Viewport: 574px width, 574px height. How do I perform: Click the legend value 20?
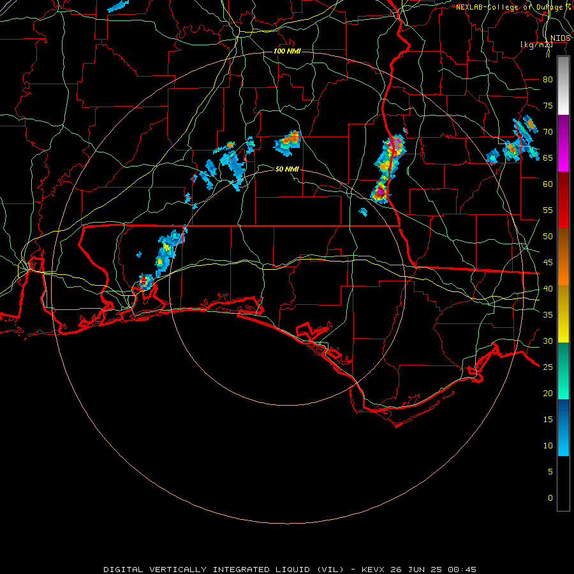pyautogui.click(x=548, y=393)
